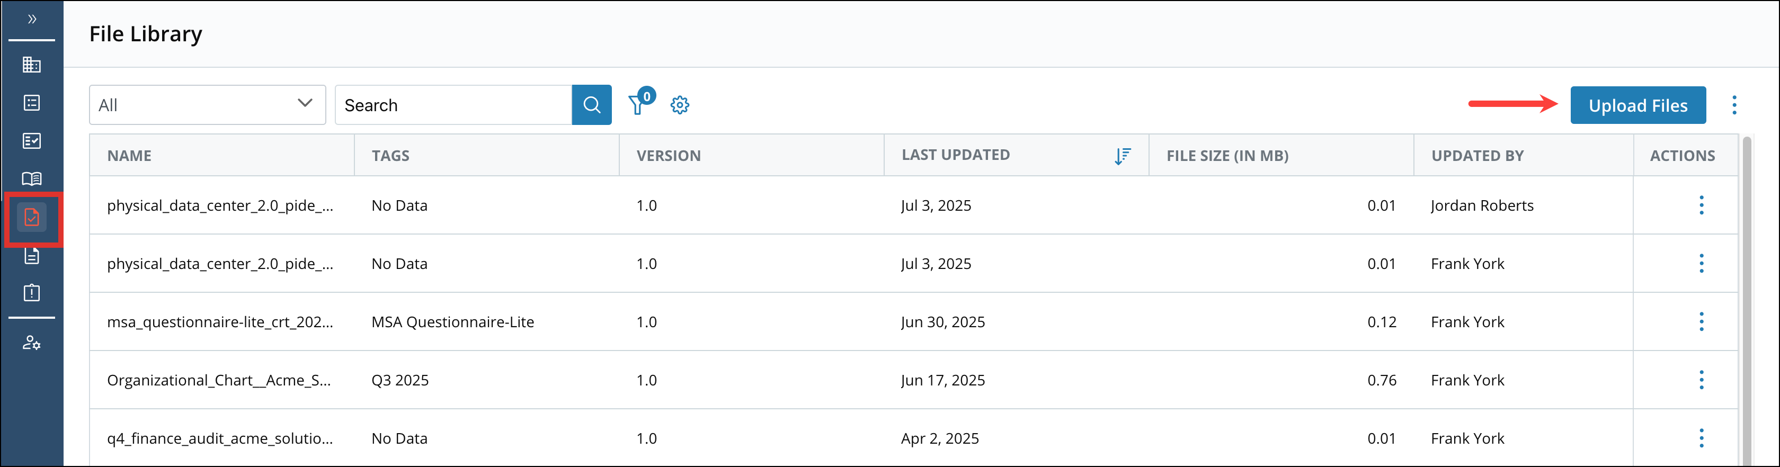This screenshot has height=467, width=1780.
Task: Open the table settings gear icon
Action: click(680, 105)
